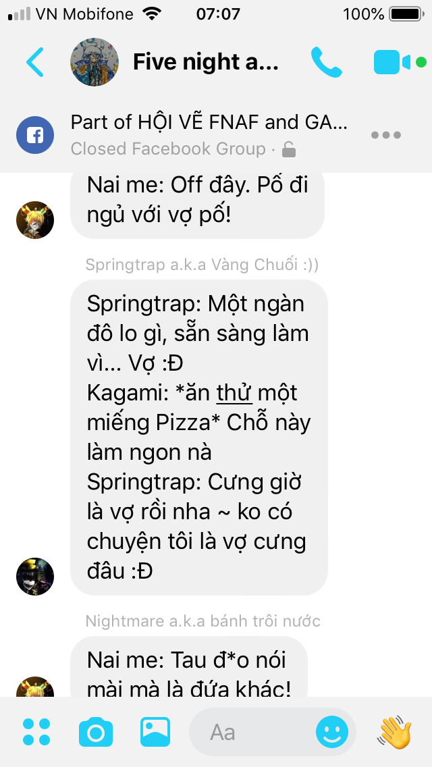This screenshot has height=767, width=432.
Task: Tap Nightmare avatar beside 'Off đây' message
Action: click(34, 220)
